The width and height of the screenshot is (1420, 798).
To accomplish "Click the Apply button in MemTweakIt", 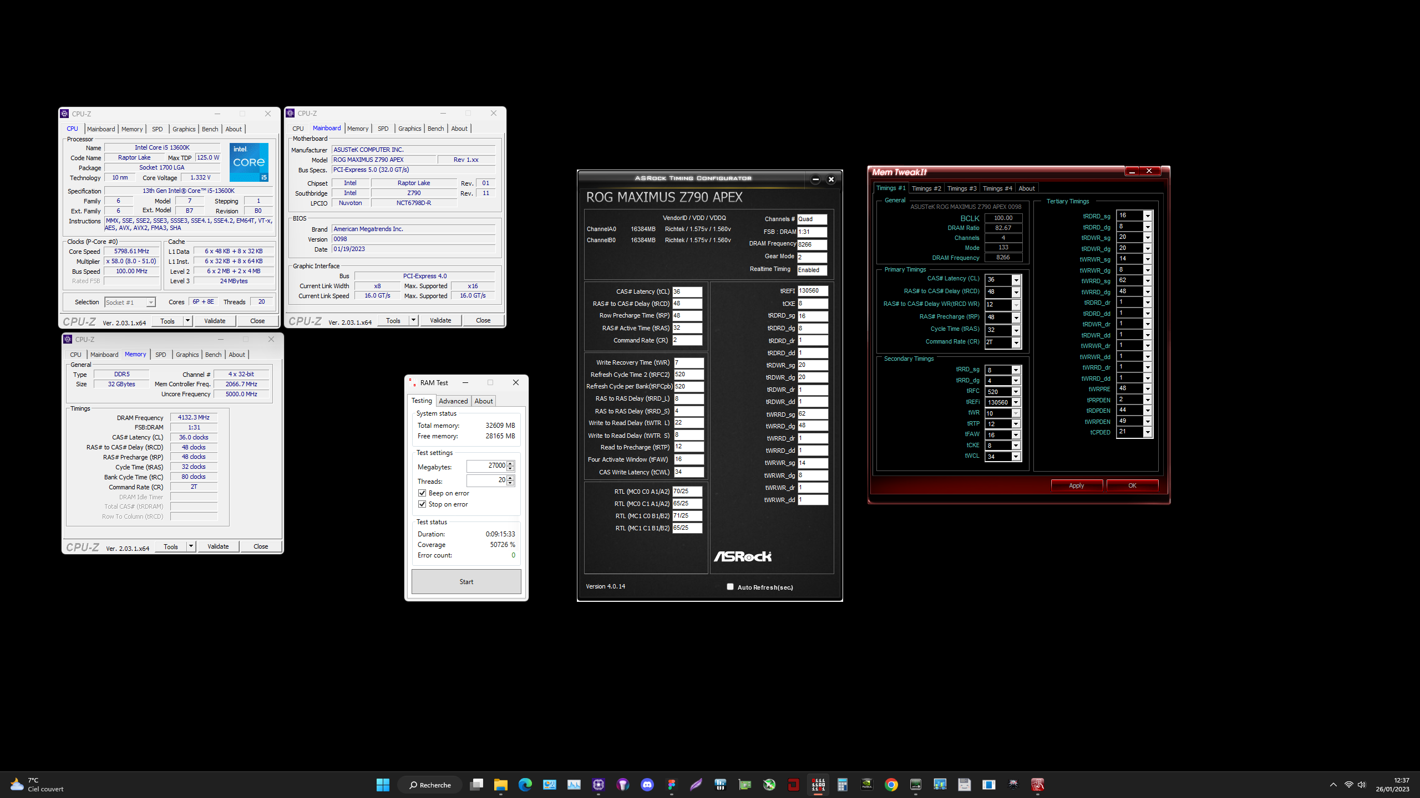I will coord(1076,485).
